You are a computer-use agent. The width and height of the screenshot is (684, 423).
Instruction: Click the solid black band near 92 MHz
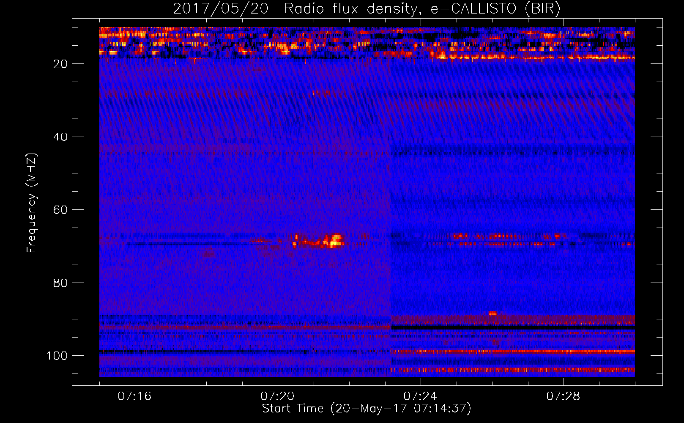[513, 327]
